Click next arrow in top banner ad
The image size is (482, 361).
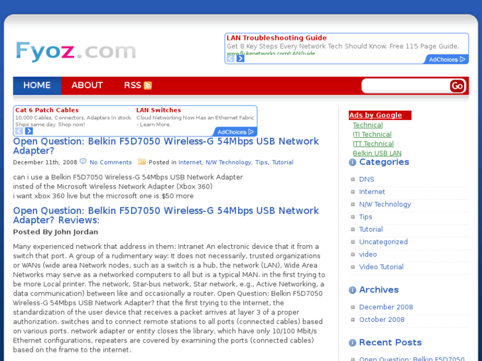click(x=241, y=58)
